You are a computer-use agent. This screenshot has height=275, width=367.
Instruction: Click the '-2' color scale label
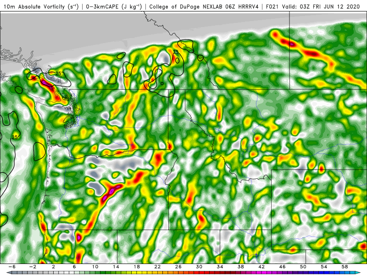click(33, 267)
